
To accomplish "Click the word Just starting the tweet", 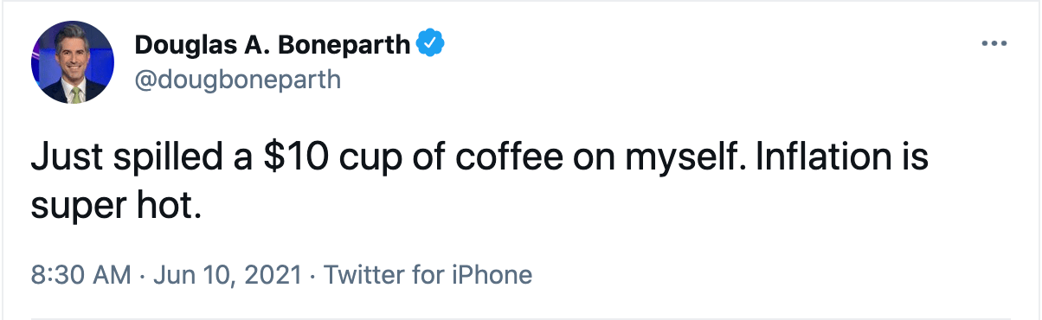I will 66,161.
